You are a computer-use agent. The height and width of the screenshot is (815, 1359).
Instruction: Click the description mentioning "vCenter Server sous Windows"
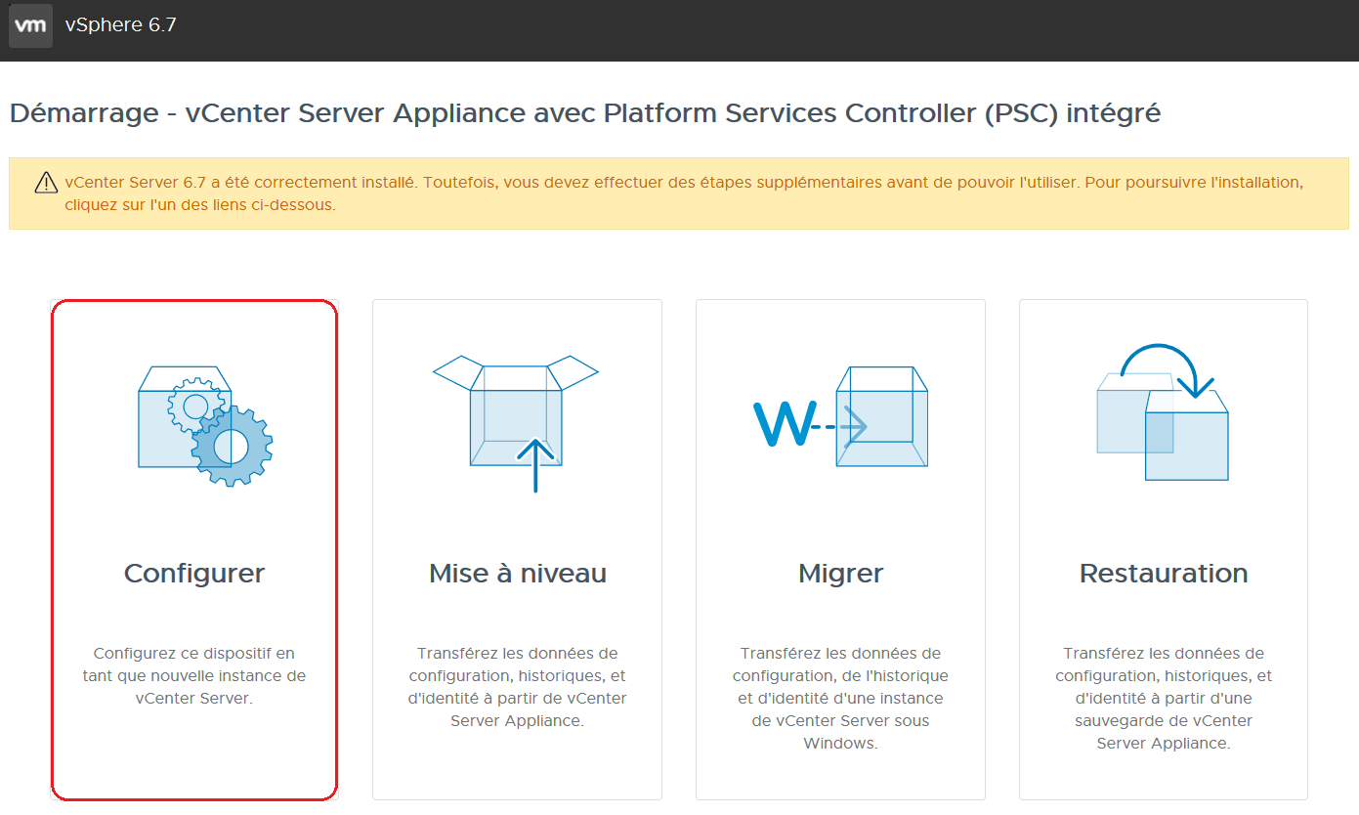(x=841, y=698)
